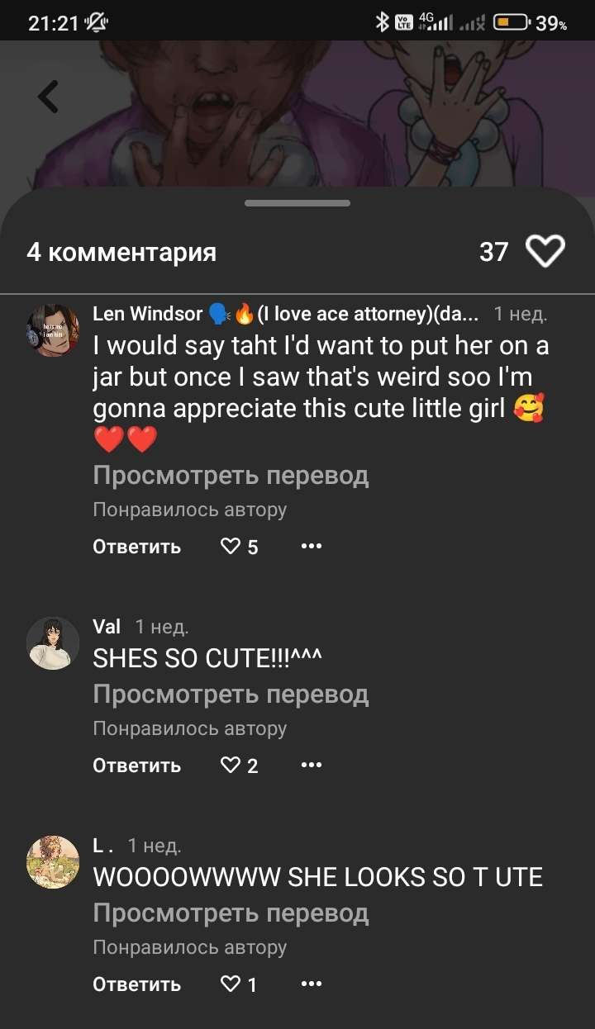The width and height of the screenshot is (595, 1029).
Task: View translation of Len Windsor's comment
Action: point(231,476)
